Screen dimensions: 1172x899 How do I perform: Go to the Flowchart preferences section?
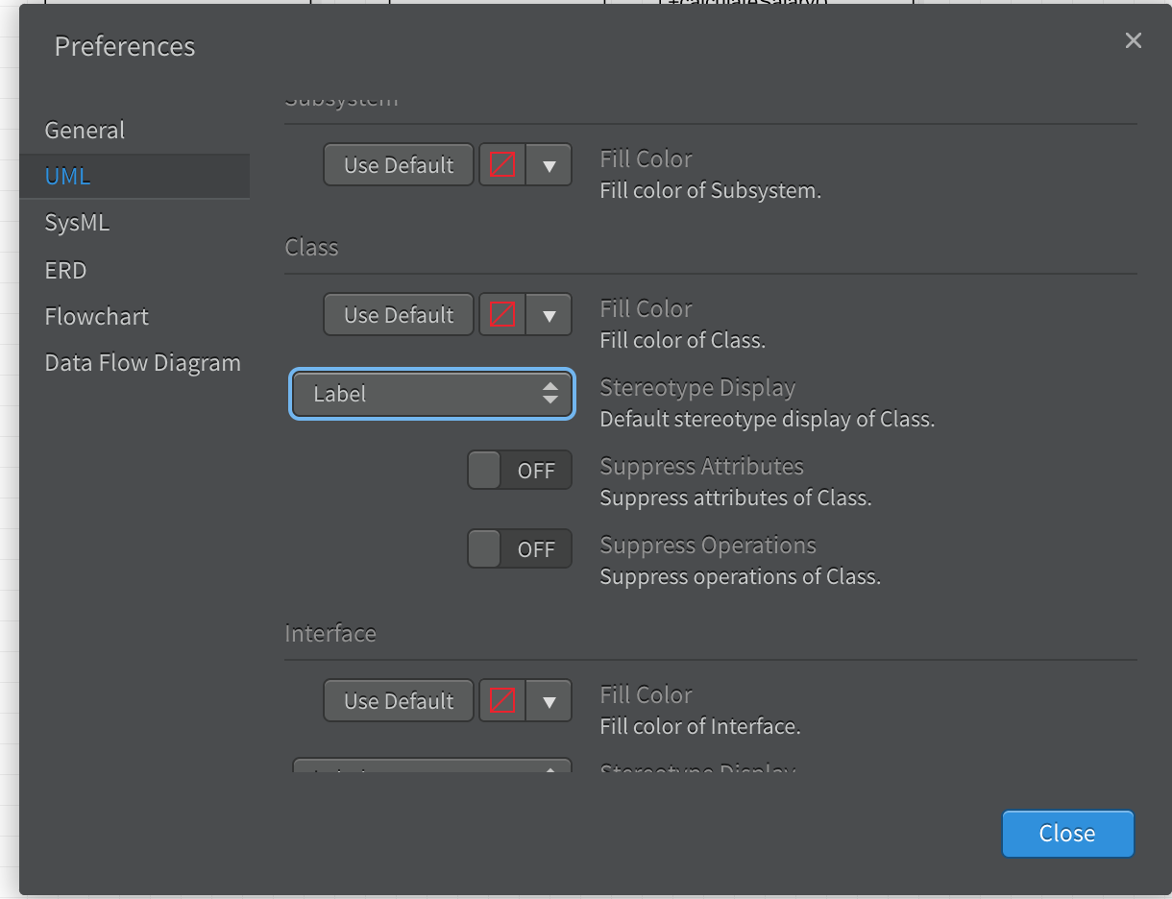[96, 316]
